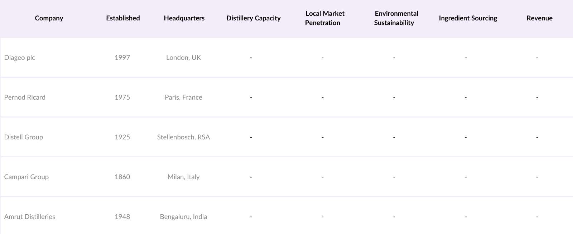
Task: Click Pernod Ricard's empty Distillery Capacity cell
Action: pos(251,97)
